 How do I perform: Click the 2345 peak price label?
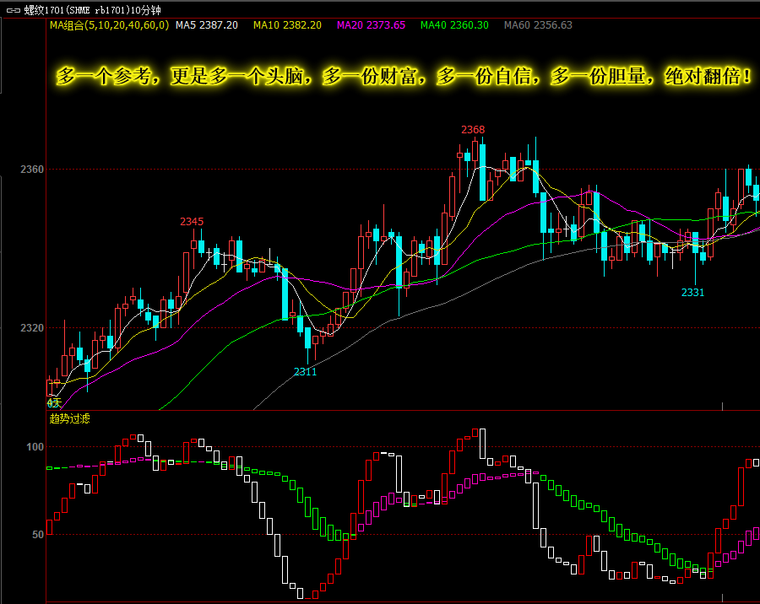pos(192,222)
